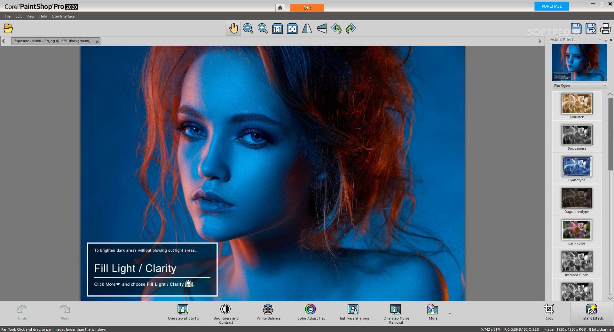The height and width of the screenshot is (332, 614).
Task: Open the Instant Effects panel menu
Action: [599, 40]
